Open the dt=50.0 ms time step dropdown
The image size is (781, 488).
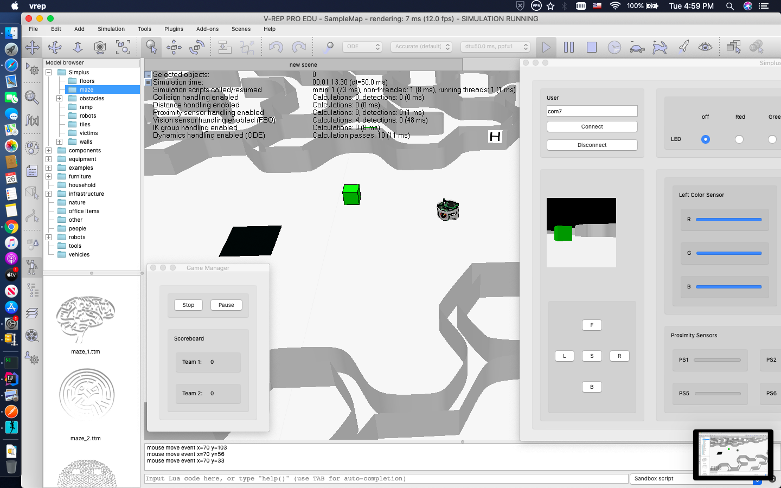point(495,47)
